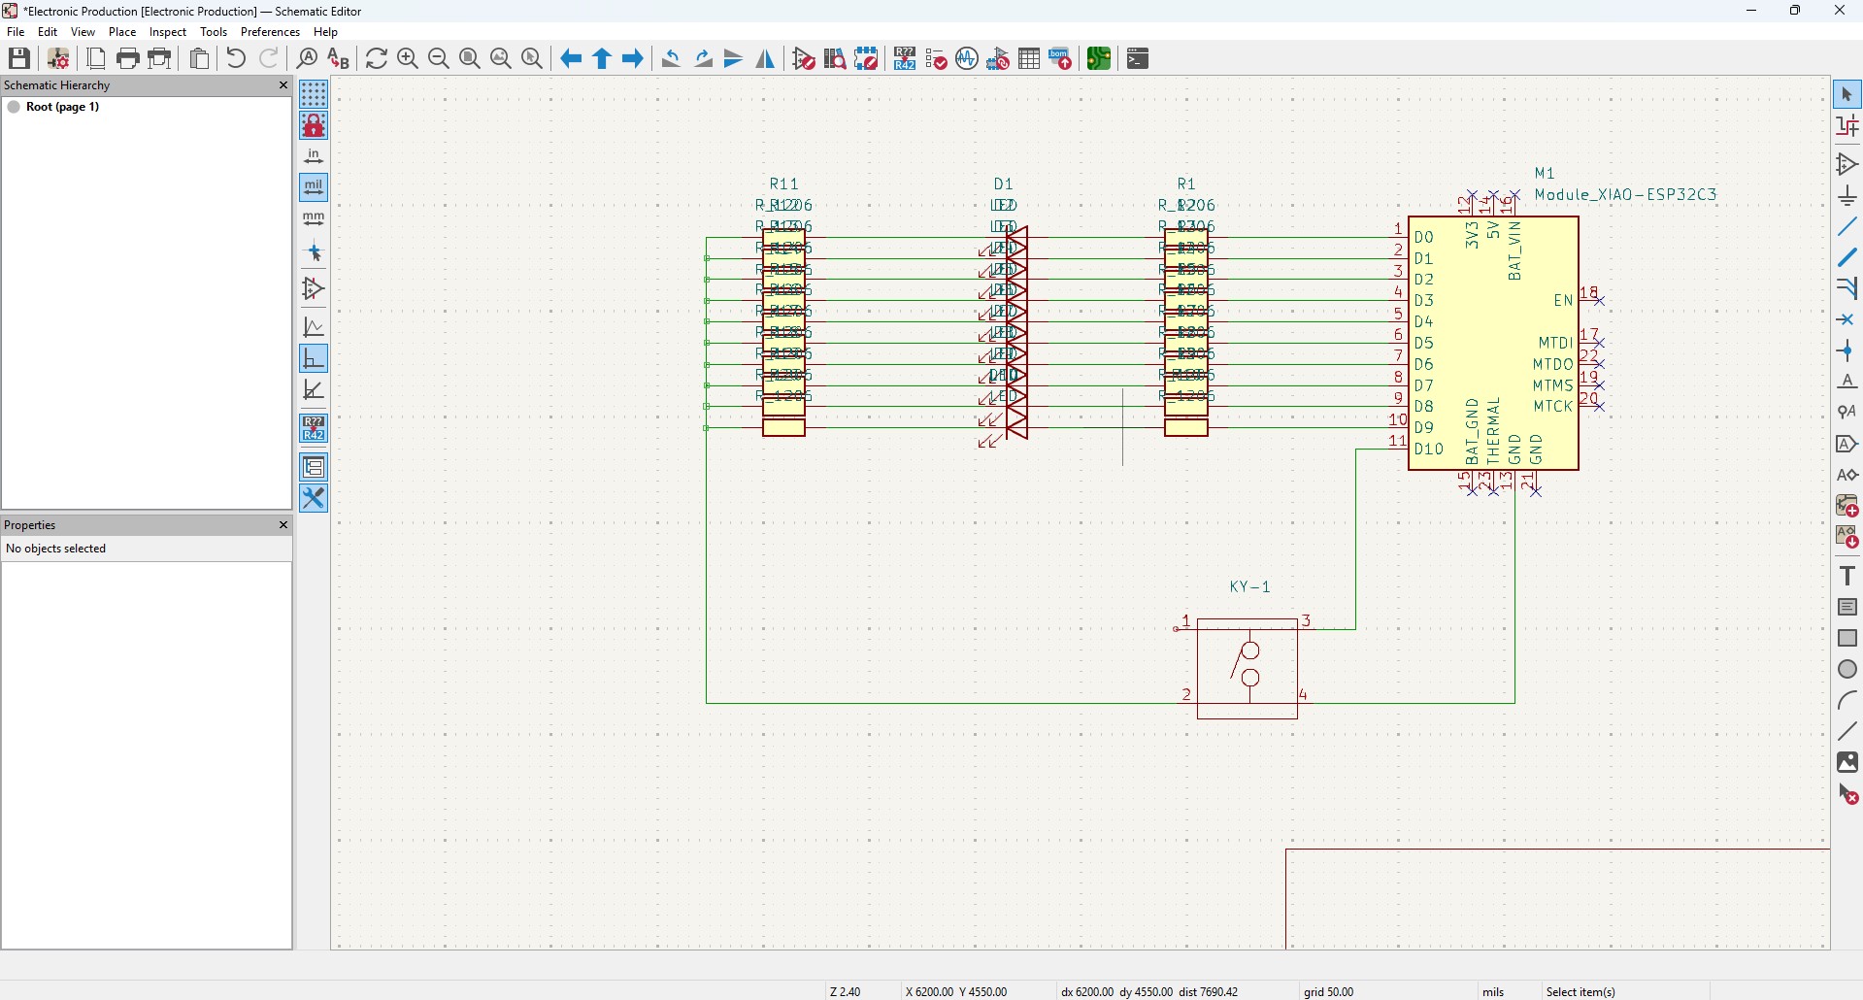Set 90-degree line drawing mode

point(314,358)
